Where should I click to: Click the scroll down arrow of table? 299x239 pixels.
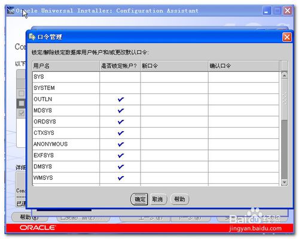click(x=284, y=182)
